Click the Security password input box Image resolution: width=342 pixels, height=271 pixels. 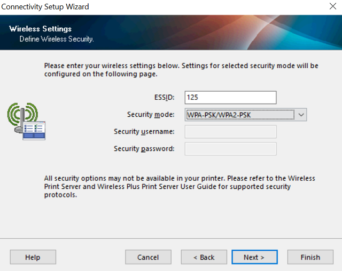230,149
